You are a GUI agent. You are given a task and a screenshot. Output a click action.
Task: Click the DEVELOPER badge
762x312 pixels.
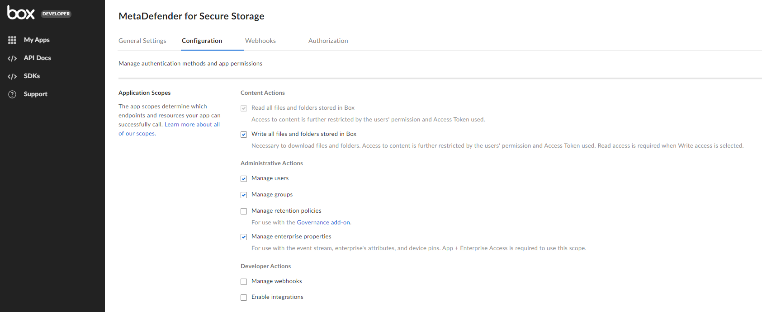click(56, 14)
